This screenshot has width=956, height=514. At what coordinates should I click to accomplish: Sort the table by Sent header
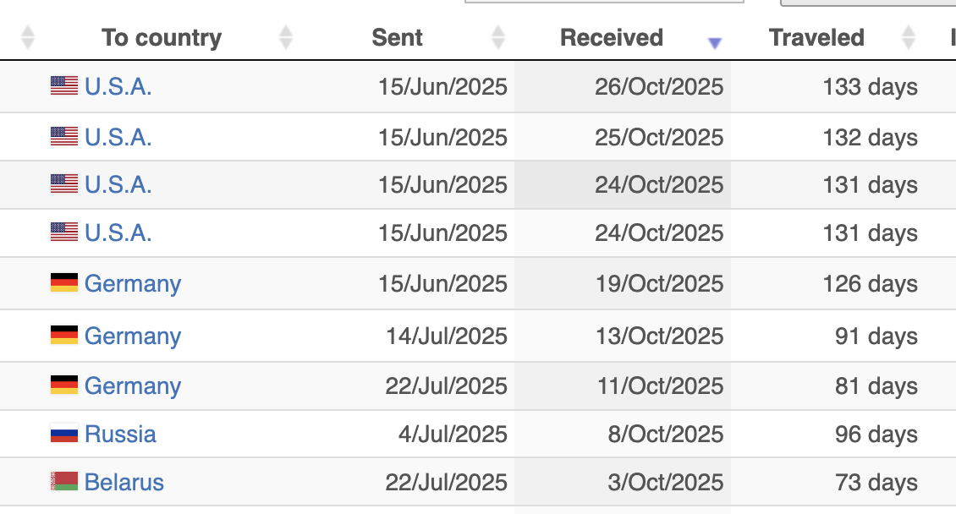[398, 38]
